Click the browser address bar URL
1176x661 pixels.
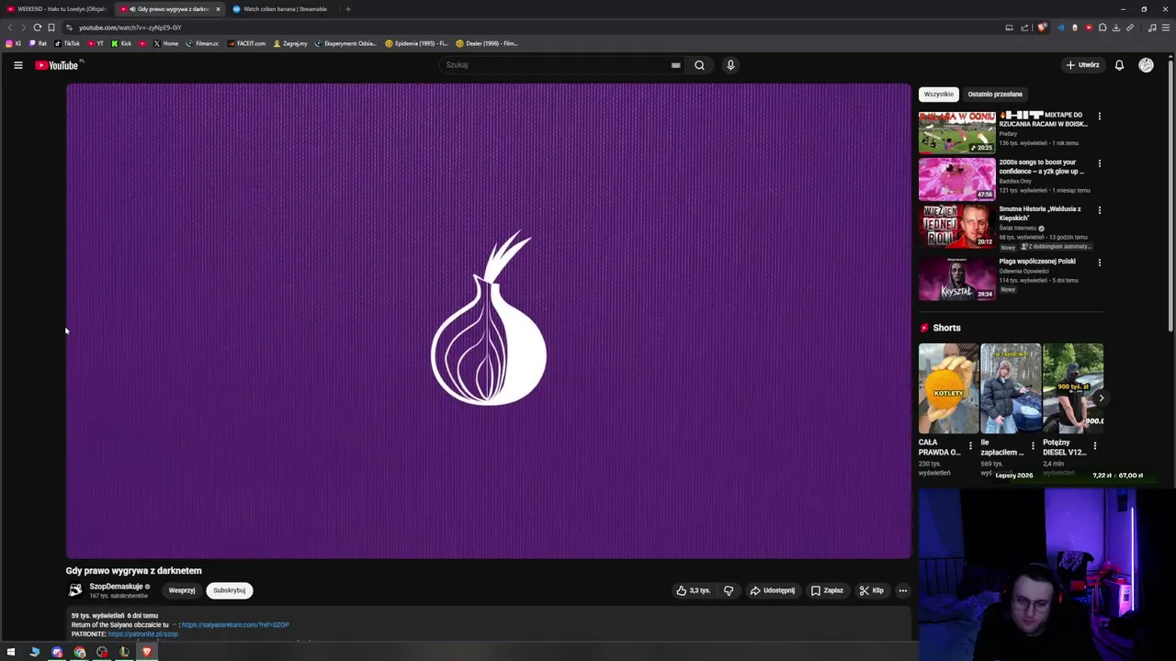pyautogui.click(x=130, y=28)
